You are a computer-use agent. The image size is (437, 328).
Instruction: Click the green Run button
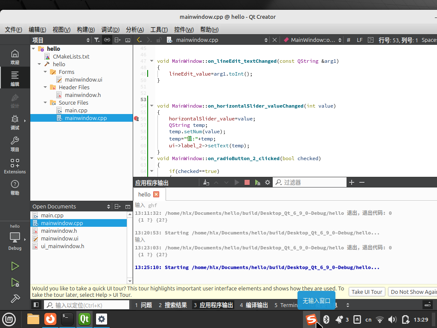coord(15,266)
